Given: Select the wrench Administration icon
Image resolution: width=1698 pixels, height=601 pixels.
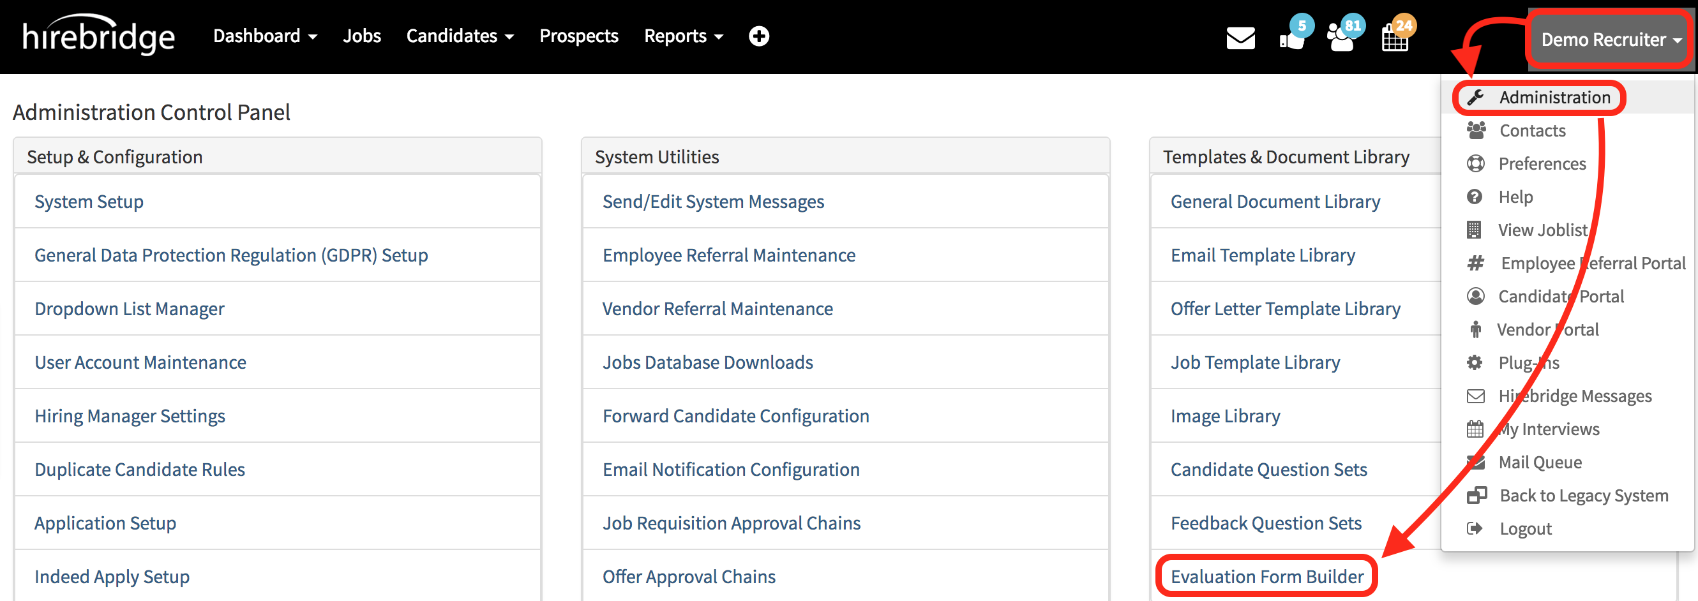Looking at the screenshot, I should [1476, 97].
